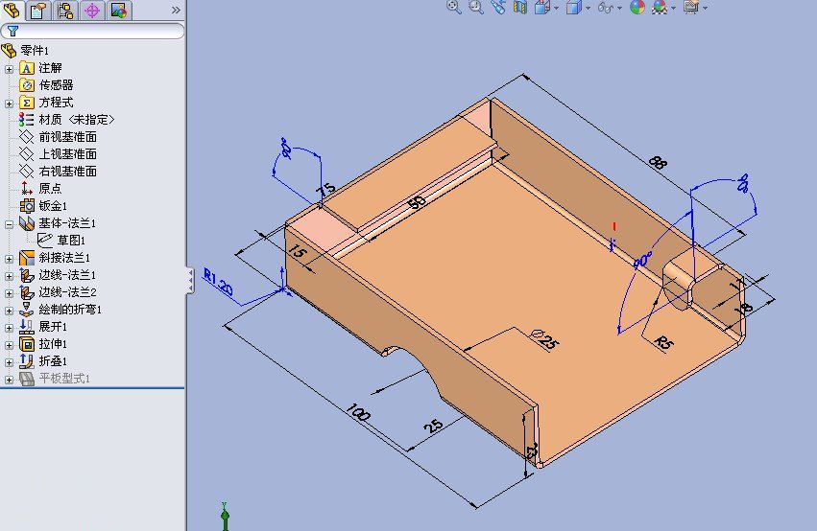Open the DimXpertManager tab
Viewport: 817px width, 531px height.
[x=92, y=11]
